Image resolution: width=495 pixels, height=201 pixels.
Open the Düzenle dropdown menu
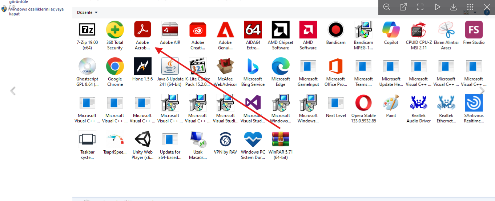(87, 12)
